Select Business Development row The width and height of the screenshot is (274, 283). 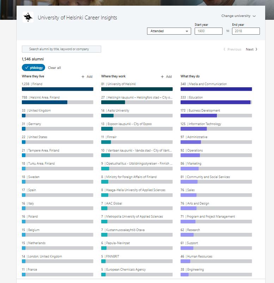pos(216,113)
